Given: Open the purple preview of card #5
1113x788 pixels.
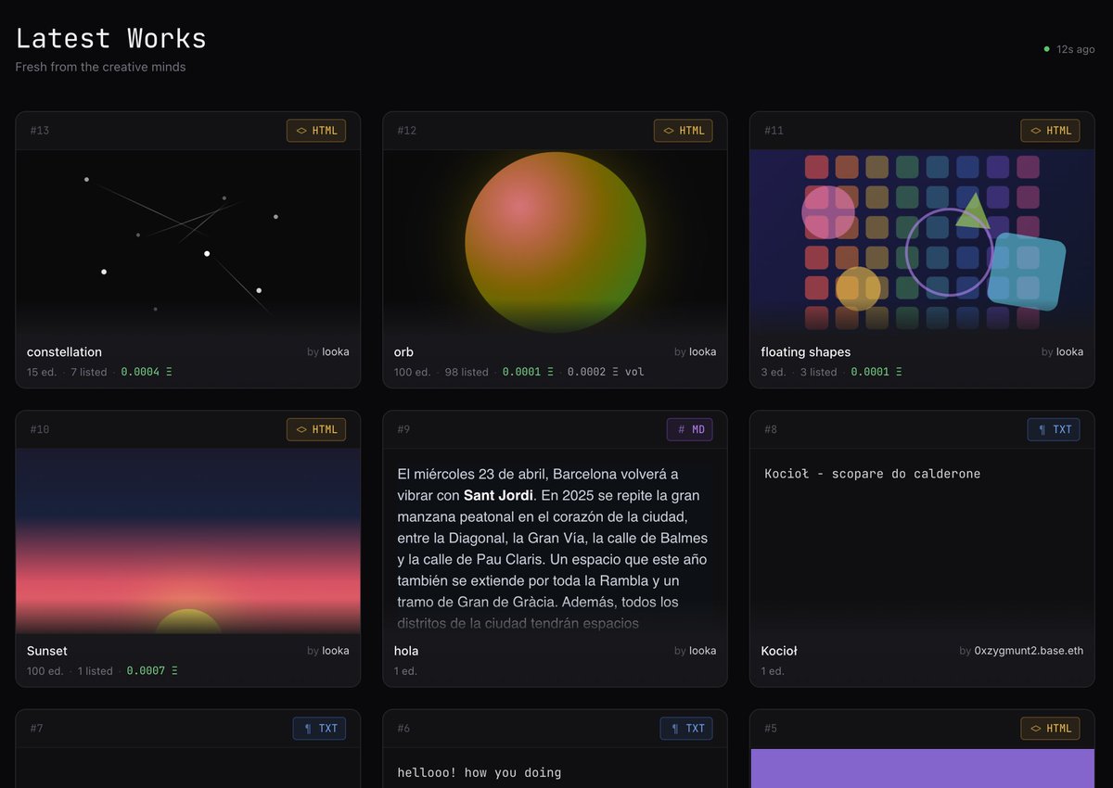Looking at the screenshot, I should tap(922, 769).
